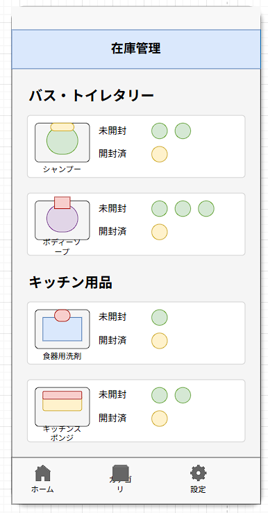Click the 未開封 label in 食器用洗剤 card
Image resolution: width=268 pixels, height=513 pixels.
tap(112, 317)
